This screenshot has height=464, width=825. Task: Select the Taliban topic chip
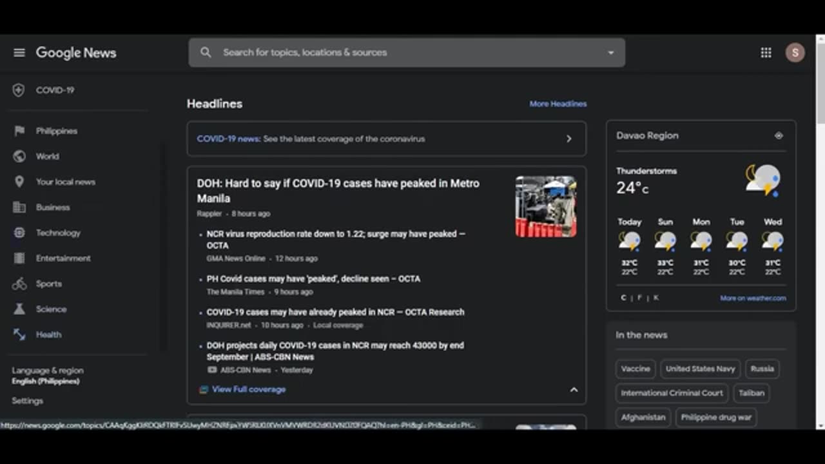pyautogui.click(x=752, y=393)
